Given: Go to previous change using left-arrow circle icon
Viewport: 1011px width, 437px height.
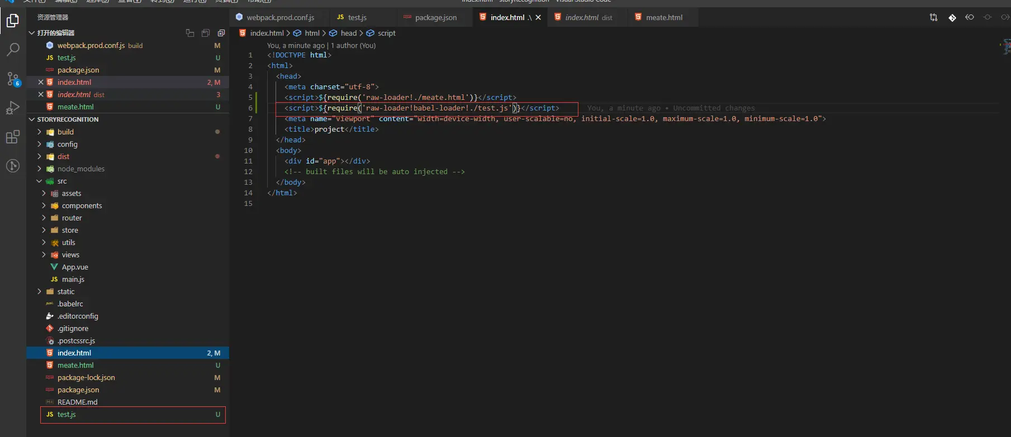Looking at the screenshot, I should click(x=970, y=17).
